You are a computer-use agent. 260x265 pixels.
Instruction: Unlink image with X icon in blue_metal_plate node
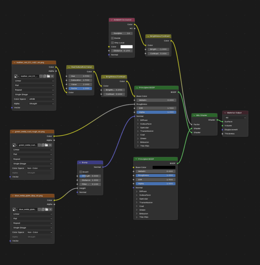point(50,209)
